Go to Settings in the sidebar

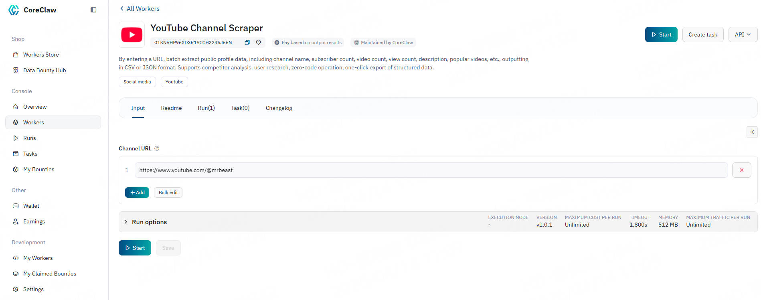(x=33, y=289)
